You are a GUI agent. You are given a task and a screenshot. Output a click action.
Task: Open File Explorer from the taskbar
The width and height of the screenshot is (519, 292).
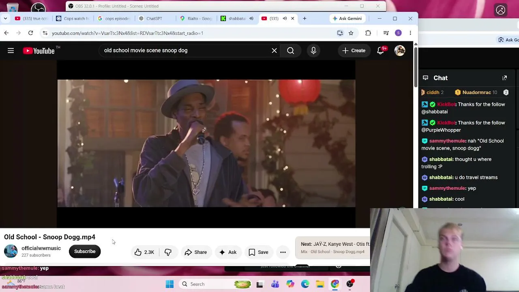pyautogui.click(x=320, y=284)
